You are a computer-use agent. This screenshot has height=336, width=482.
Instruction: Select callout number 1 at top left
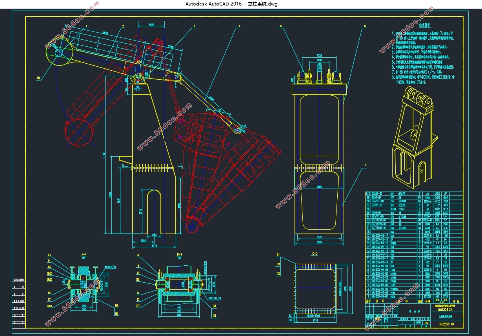86,26
